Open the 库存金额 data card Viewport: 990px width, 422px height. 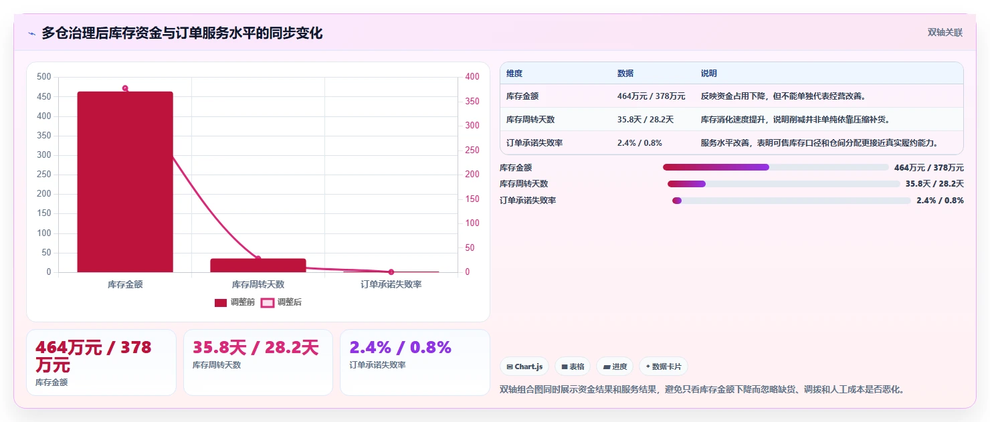click(101, 362)
